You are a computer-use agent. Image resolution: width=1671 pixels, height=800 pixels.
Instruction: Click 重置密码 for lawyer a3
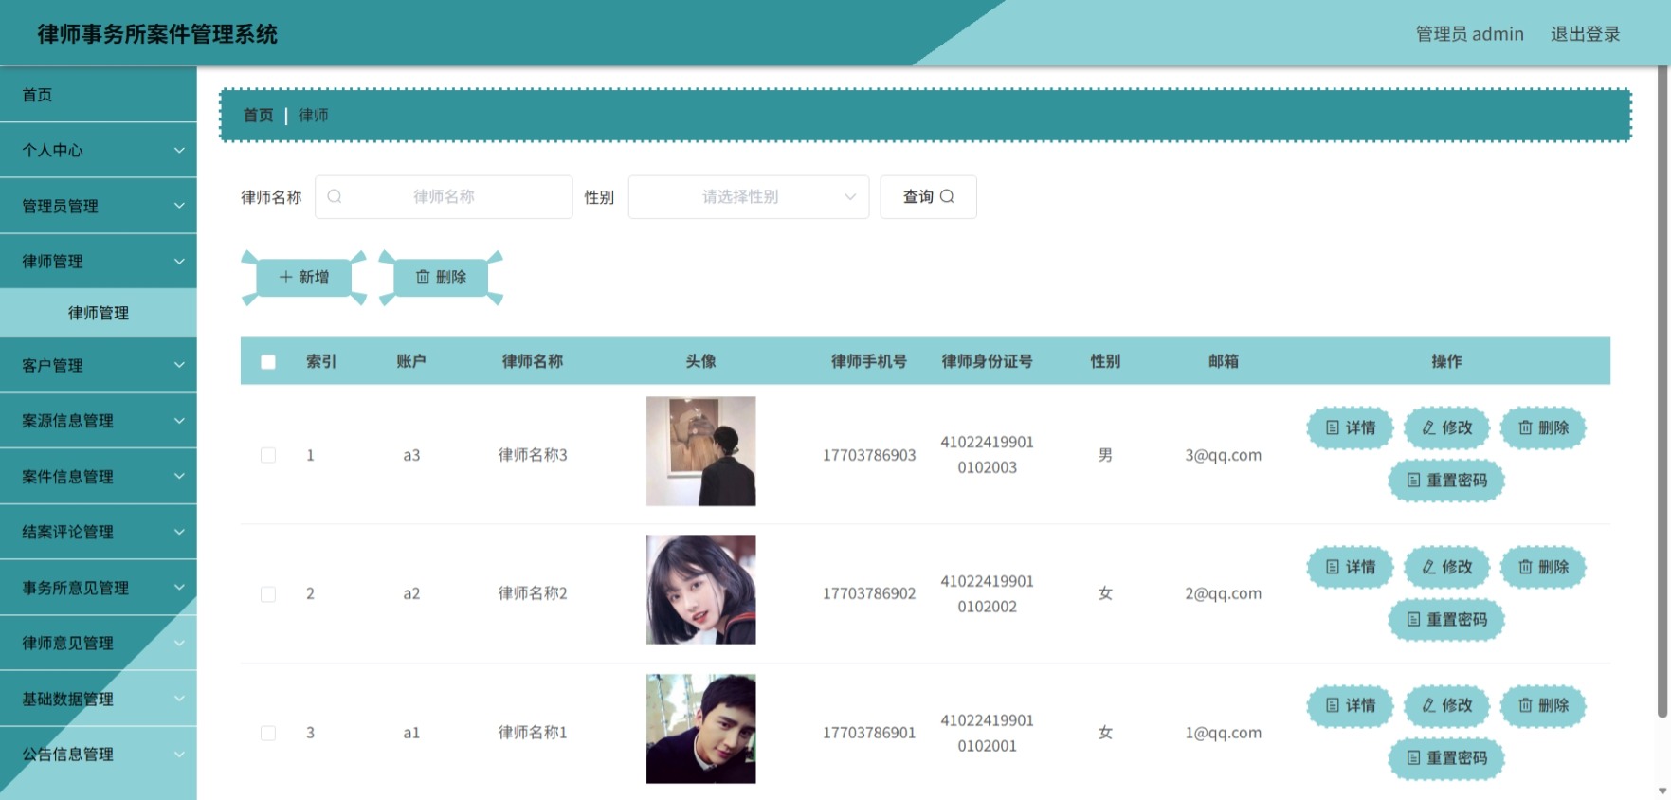1446,481
